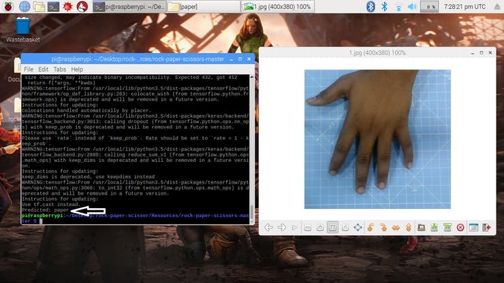
Task: Rotate image clockwise
Action: [x=383, y=227]
